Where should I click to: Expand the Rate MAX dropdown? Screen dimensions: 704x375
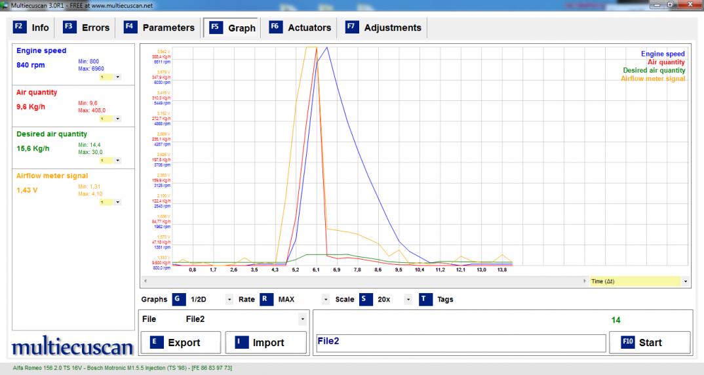pyautogui.click(x=326, y=300)
